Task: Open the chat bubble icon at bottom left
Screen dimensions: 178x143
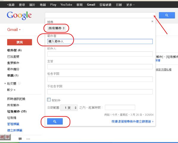Action: (x=20, y=139)
